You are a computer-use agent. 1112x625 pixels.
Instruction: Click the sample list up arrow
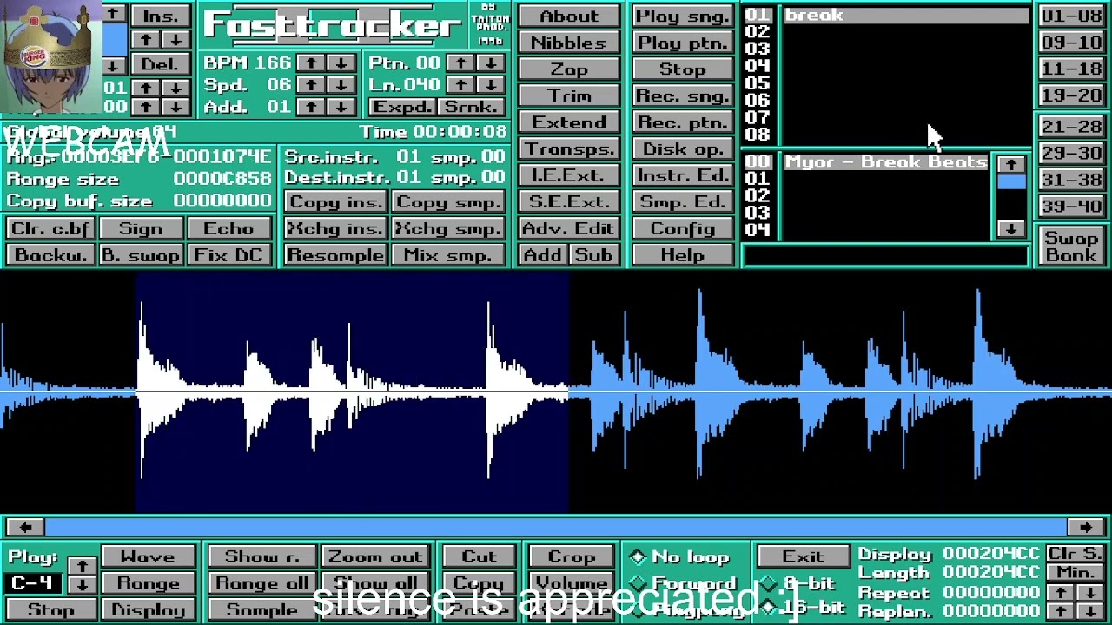1010,164
